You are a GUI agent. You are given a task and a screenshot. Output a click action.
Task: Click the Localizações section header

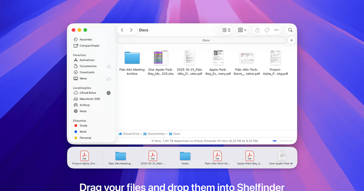(82, 88)
